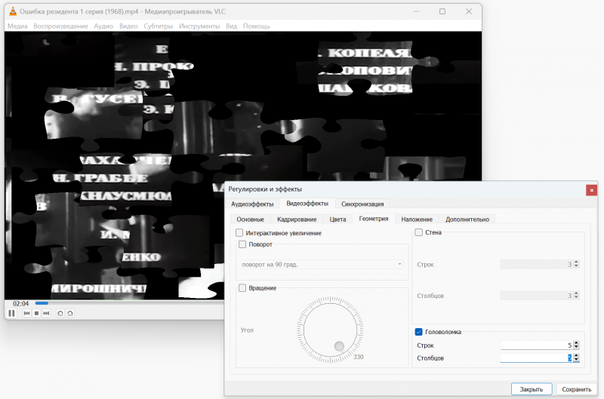Click the second loop icon in the player controls
Viewport: 604px width, 399px height.
coord(70,313)
